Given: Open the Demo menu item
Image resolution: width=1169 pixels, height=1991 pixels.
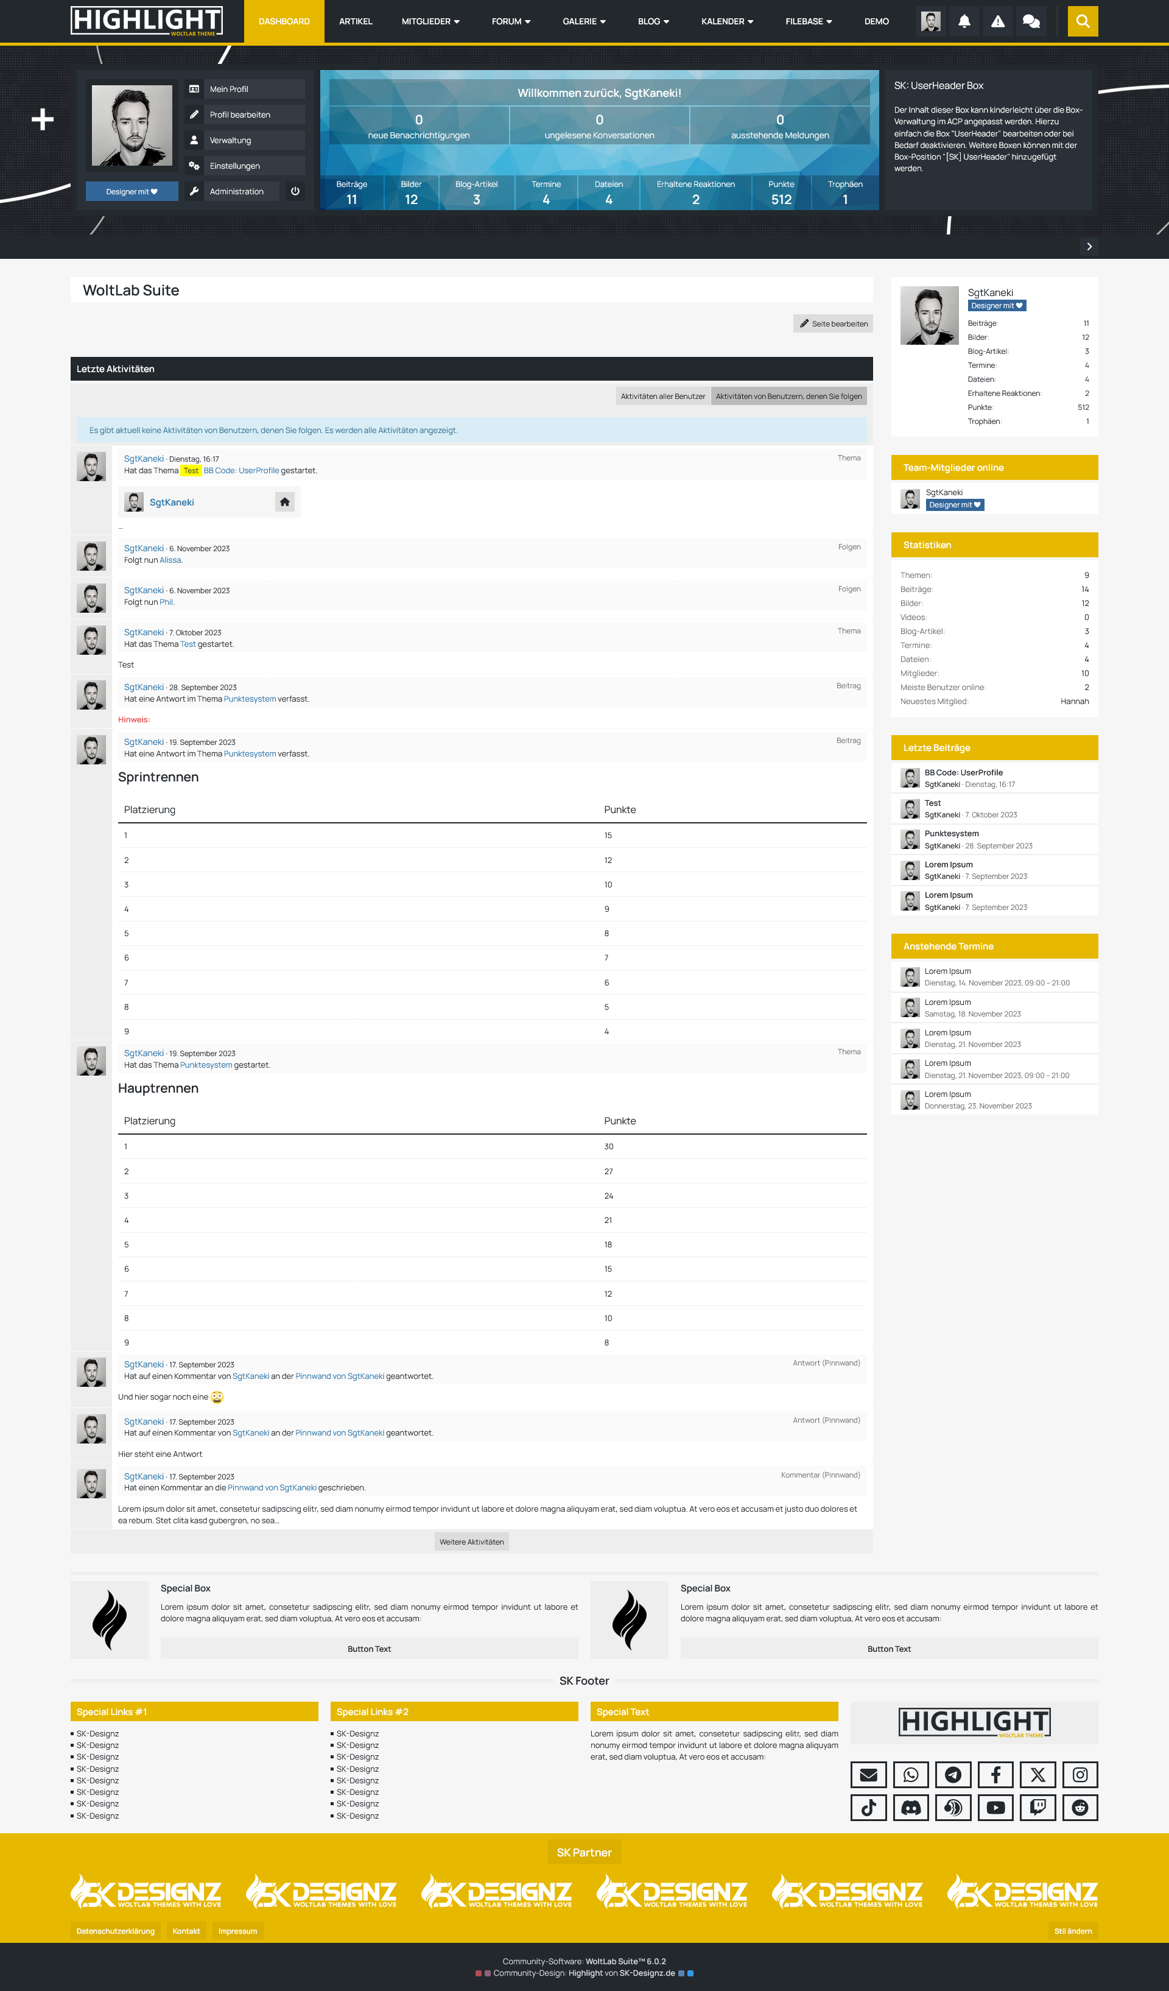Looking at the screenshot, I should (876, 21).
